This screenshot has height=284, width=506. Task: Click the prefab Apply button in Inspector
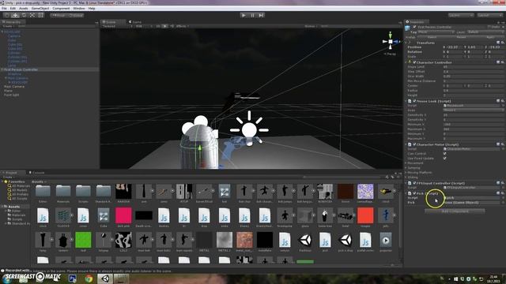pos(490,37)
